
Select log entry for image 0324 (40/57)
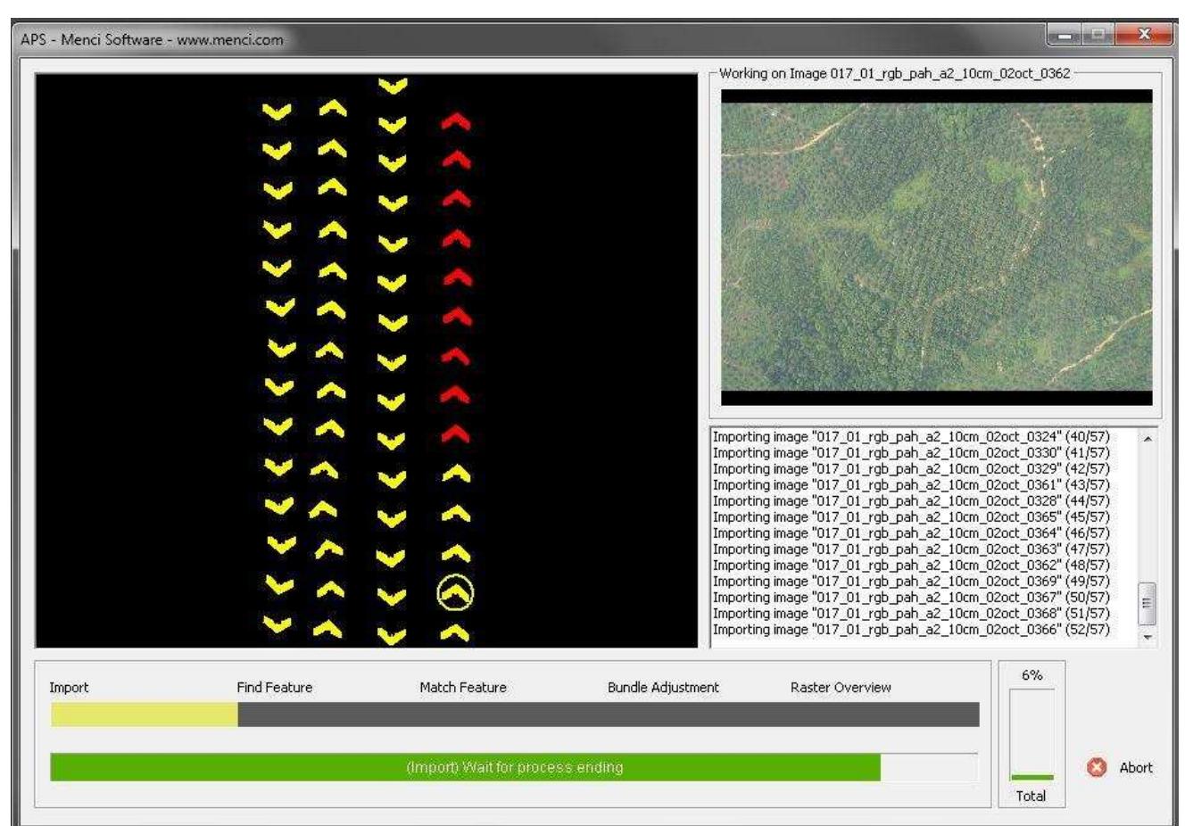tap(910, 437)
